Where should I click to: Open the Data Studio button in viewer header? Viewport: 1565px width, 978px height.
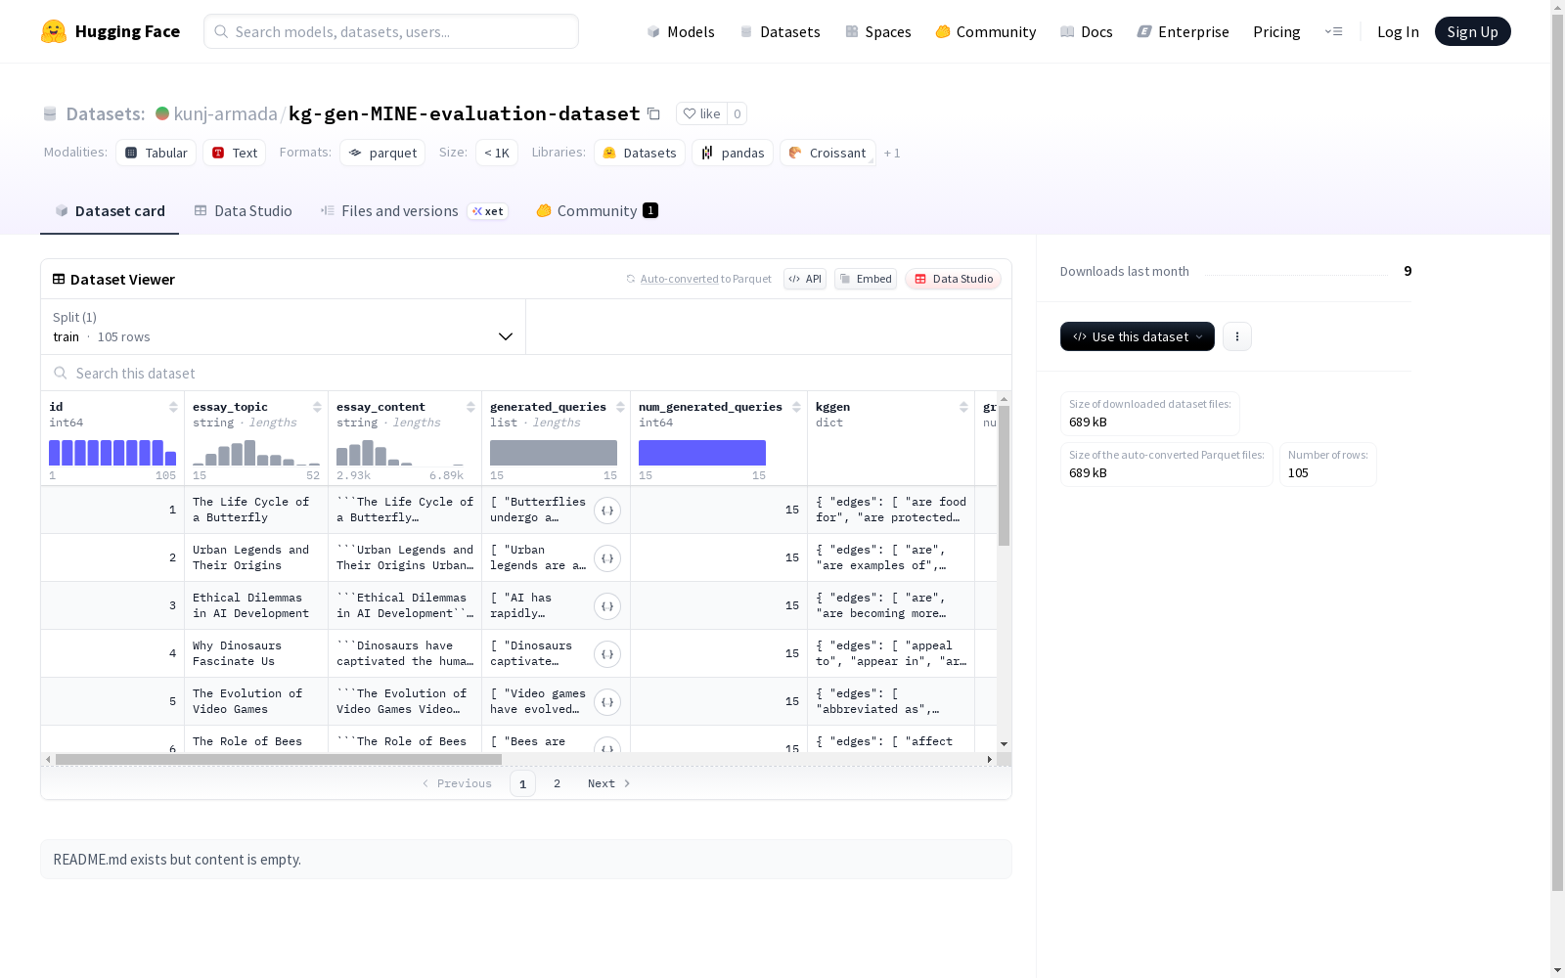pos(954,279)
